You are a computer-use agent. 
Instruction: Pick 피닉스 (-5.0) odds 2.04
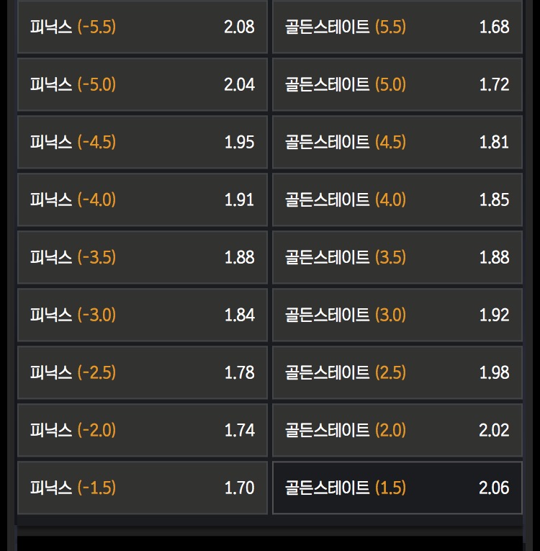pyautogui.click(x=142, y=84)
